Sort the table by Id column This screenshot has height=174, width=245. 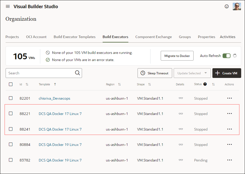tap(27, 84)
